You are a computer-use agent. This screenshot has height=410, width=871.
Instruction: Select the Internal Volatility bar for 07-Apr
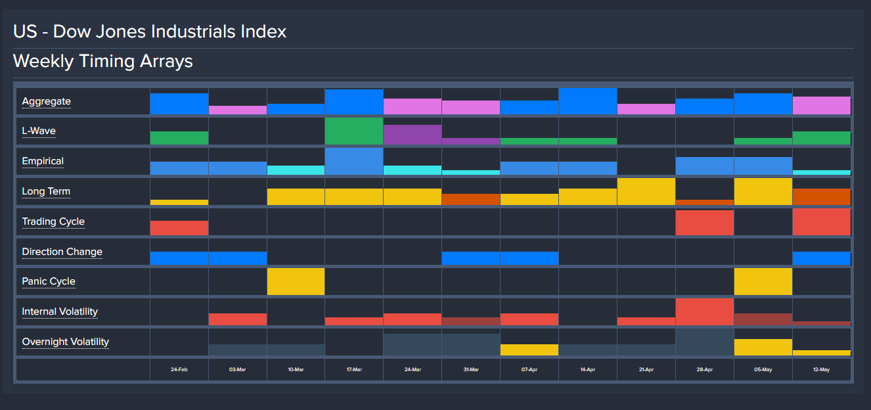tap(529, 319)
